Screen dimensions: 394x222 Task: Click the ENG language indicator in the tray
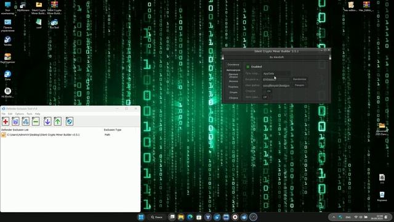(348, 217)
